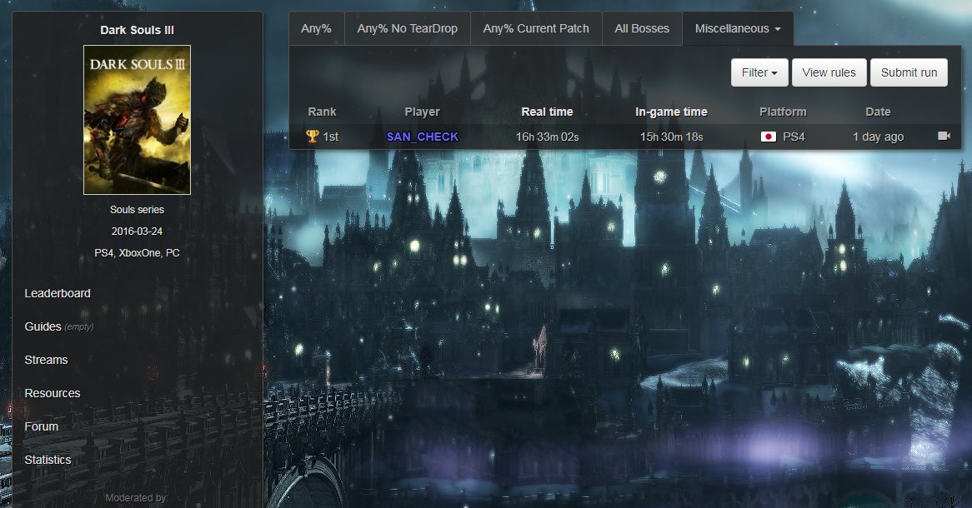Sort by the Date column header

(x=878, y=112)
